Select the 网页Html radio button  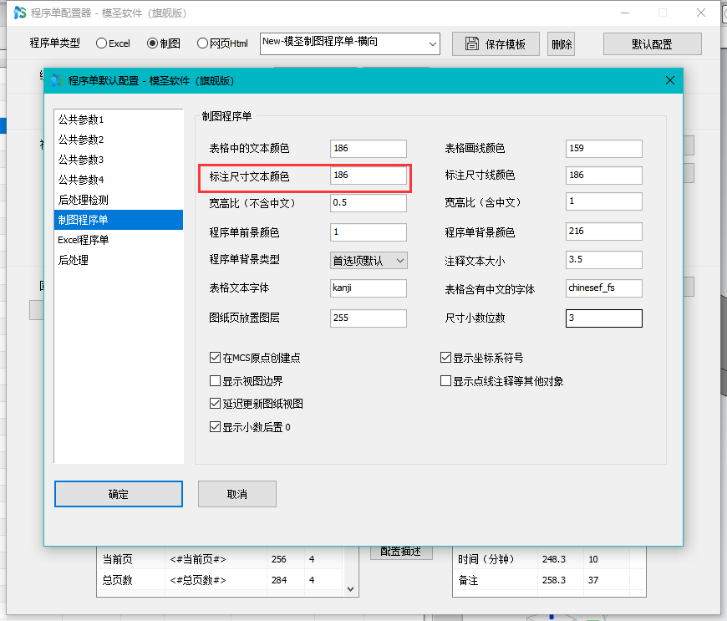[x=202, y=43]
